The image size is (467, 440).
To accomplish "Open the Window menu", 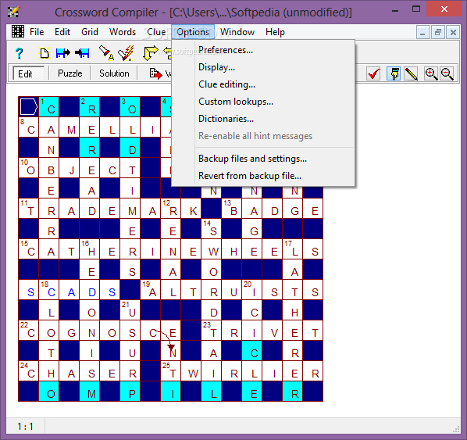I will click(237, 32).
